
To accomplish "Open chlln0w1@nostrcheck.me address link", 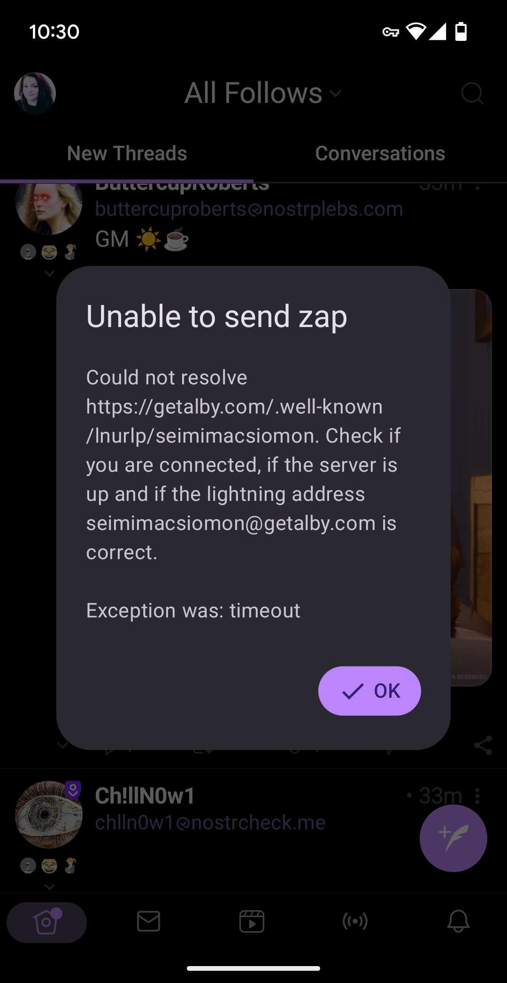I will click(210, 823).
